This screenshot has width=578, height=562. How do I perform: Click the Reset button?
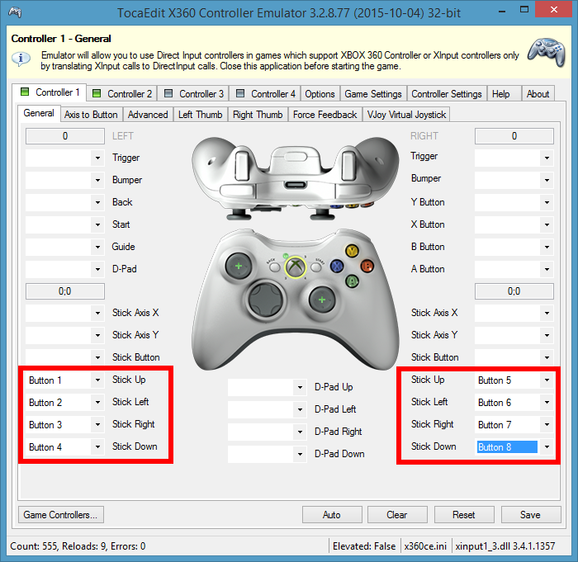464,515
